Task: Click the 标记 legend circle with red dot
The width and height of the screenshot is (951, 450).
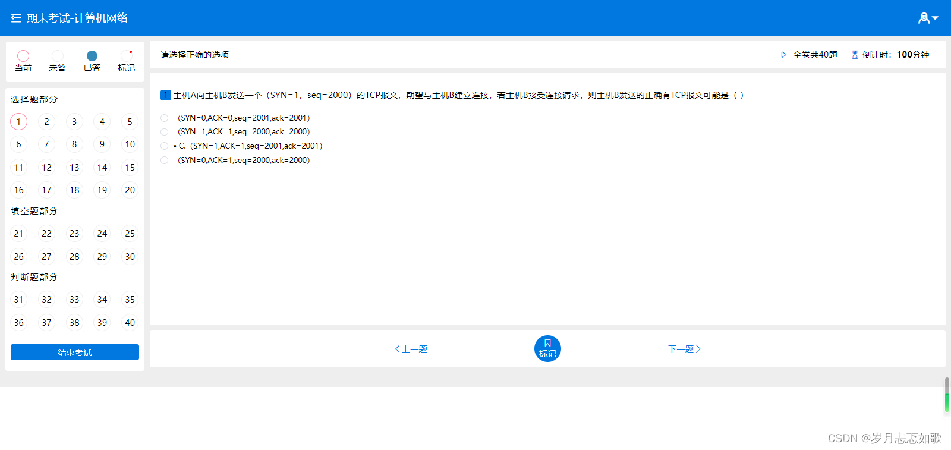Action: (x=127, y=56)
